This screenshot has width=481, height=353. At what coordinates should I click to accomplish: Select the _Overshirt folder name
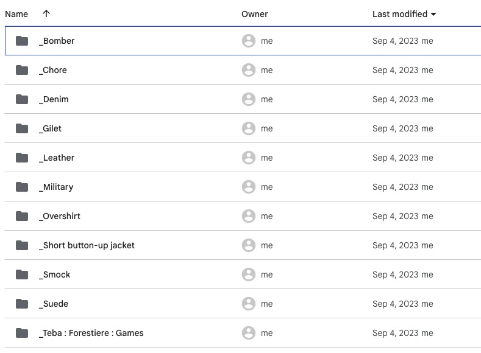pyautogui.click(x=60, y=216)
